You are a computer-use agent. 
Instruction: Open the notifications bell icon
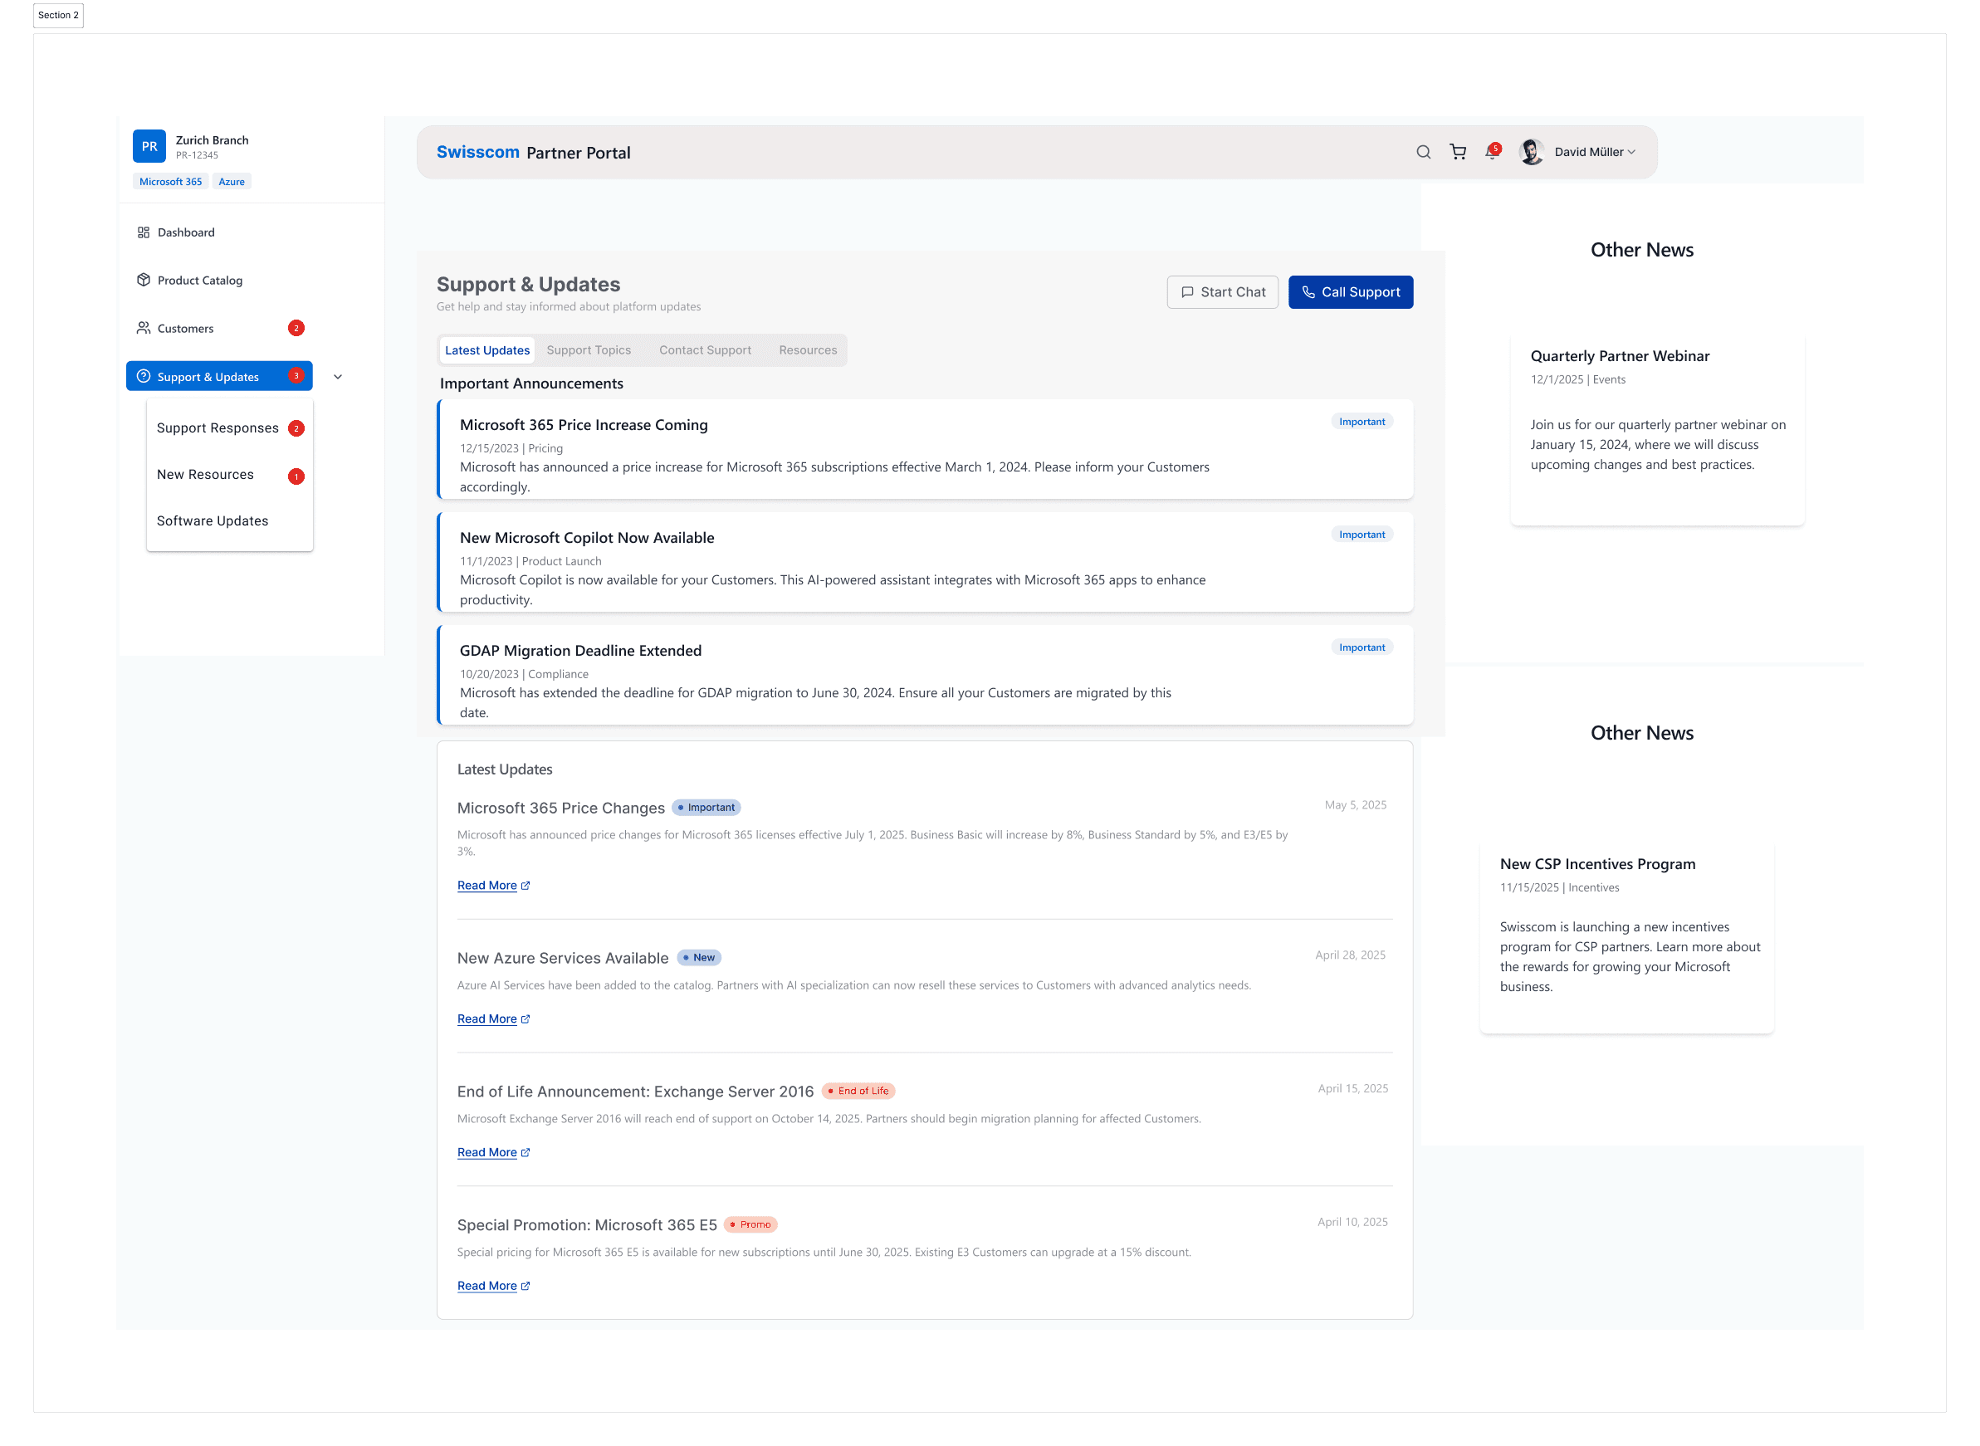[1492, 151]
